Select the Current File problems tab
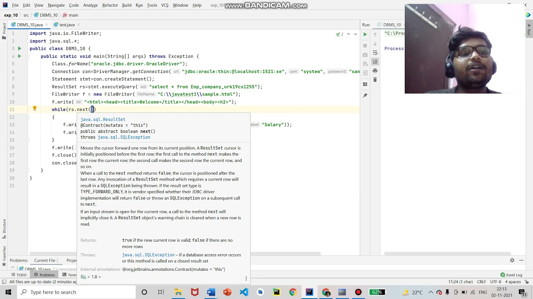The image size is (533, 299). coord(46,260)
